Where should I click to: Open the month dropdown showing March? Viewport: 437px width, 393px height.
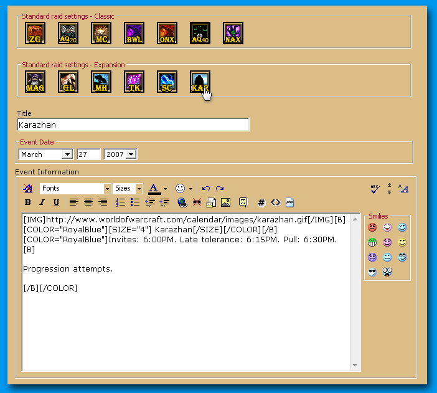coord(46,154)
